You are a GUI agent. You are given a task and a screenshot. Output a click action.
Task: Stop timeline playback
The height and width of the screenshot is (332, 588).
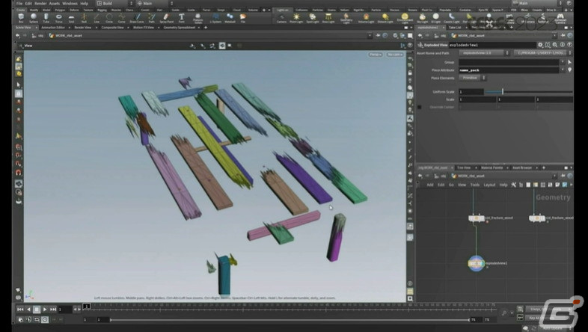coord(37,309)
